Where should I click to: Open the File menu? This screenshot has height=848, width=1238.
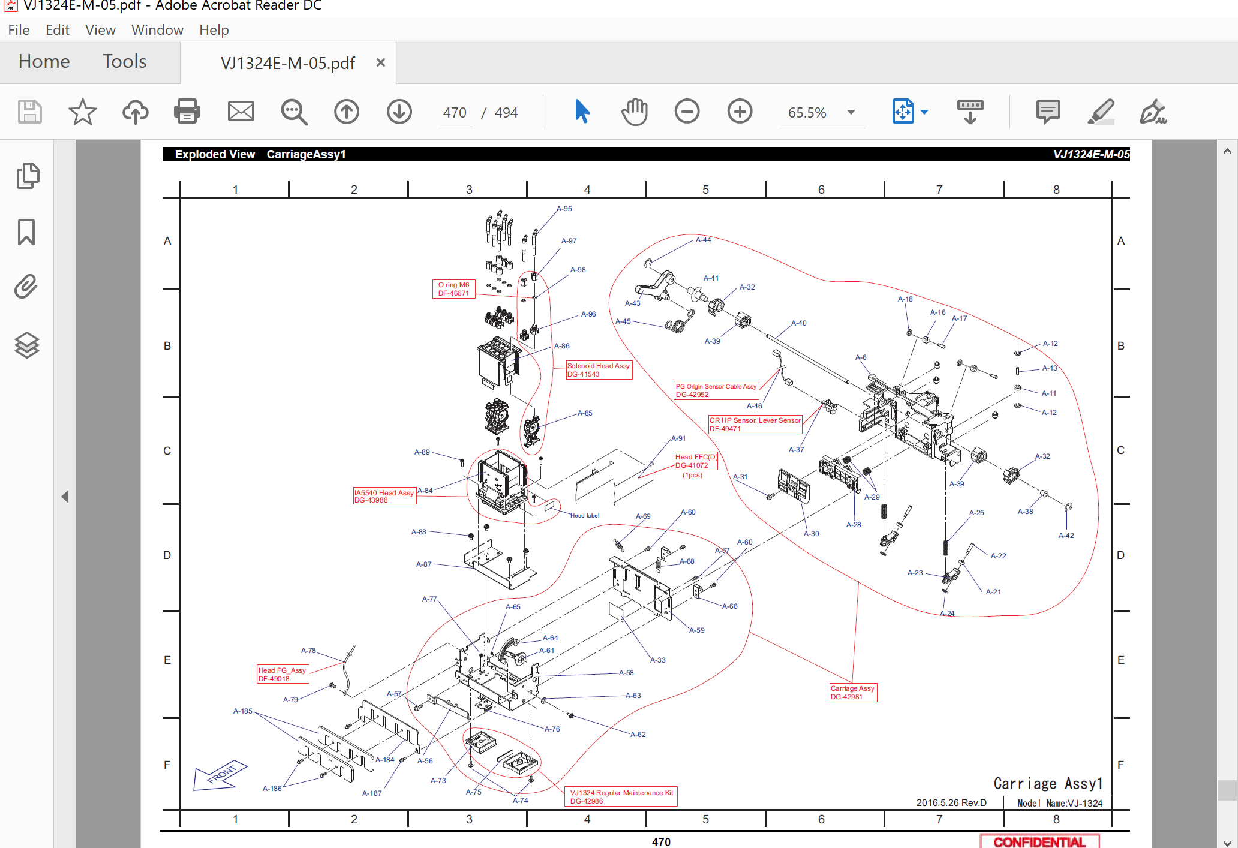coord(19,30)
